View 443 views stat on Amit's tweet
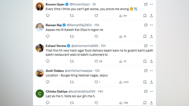 [124, 82]
